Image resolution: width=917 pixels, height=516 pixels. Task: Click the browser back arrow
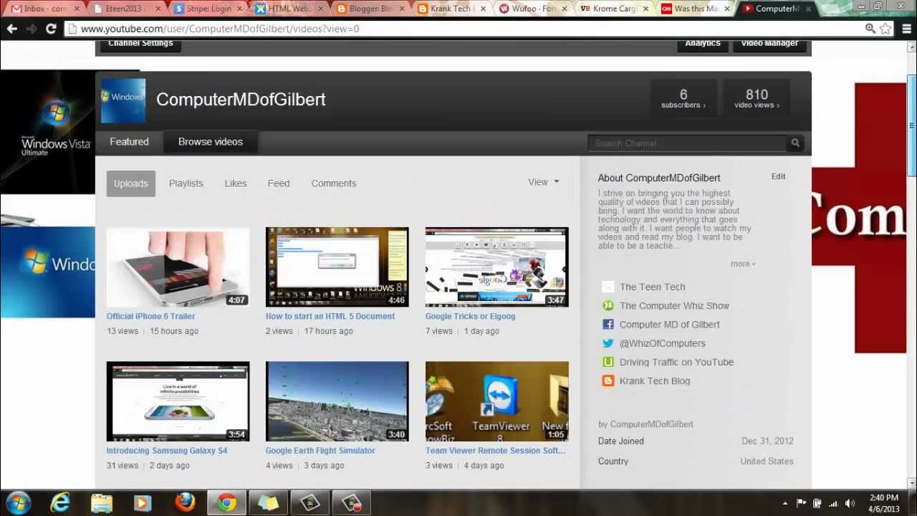[x=11, y=29]
